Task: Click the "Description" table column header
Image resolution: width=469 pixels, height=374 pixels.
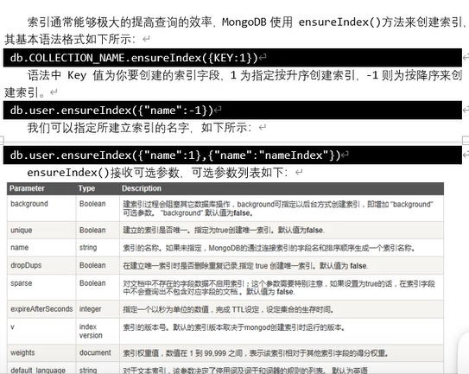Action: tap(142, 188)
